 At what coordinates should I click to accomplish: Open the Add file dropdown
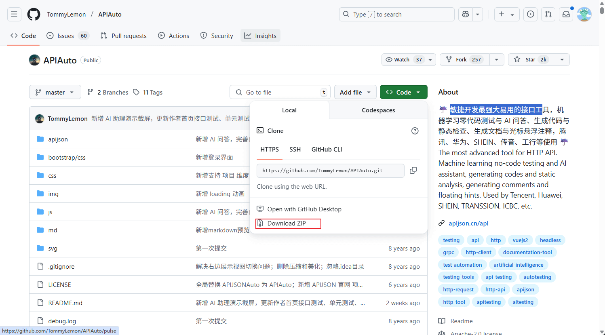coord(355,92)
